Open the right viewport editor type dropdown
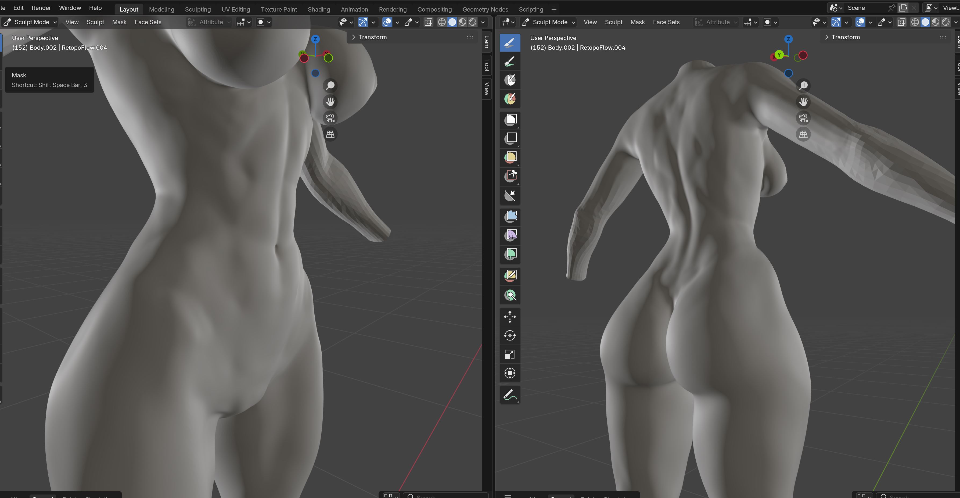The width and height of the screenshot is (960, 498). [508, 22]
